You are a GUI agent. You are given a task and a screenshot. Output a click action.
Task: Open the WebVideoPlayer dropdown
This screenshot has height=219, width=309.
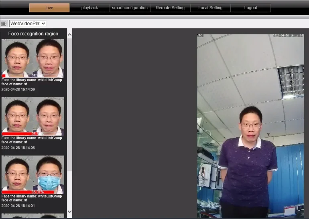click(x=28, y=24)
